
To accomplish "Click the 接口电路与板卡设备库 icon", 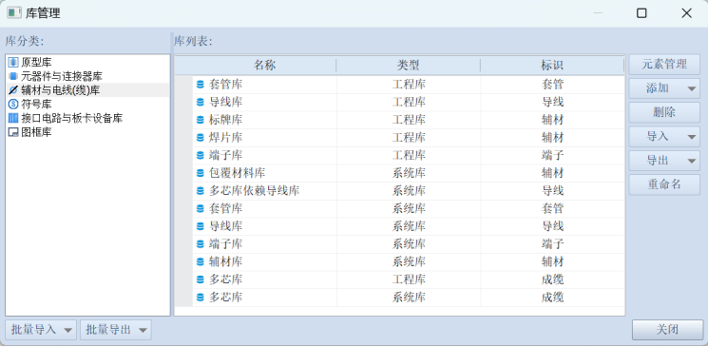I will coord(13,119).
